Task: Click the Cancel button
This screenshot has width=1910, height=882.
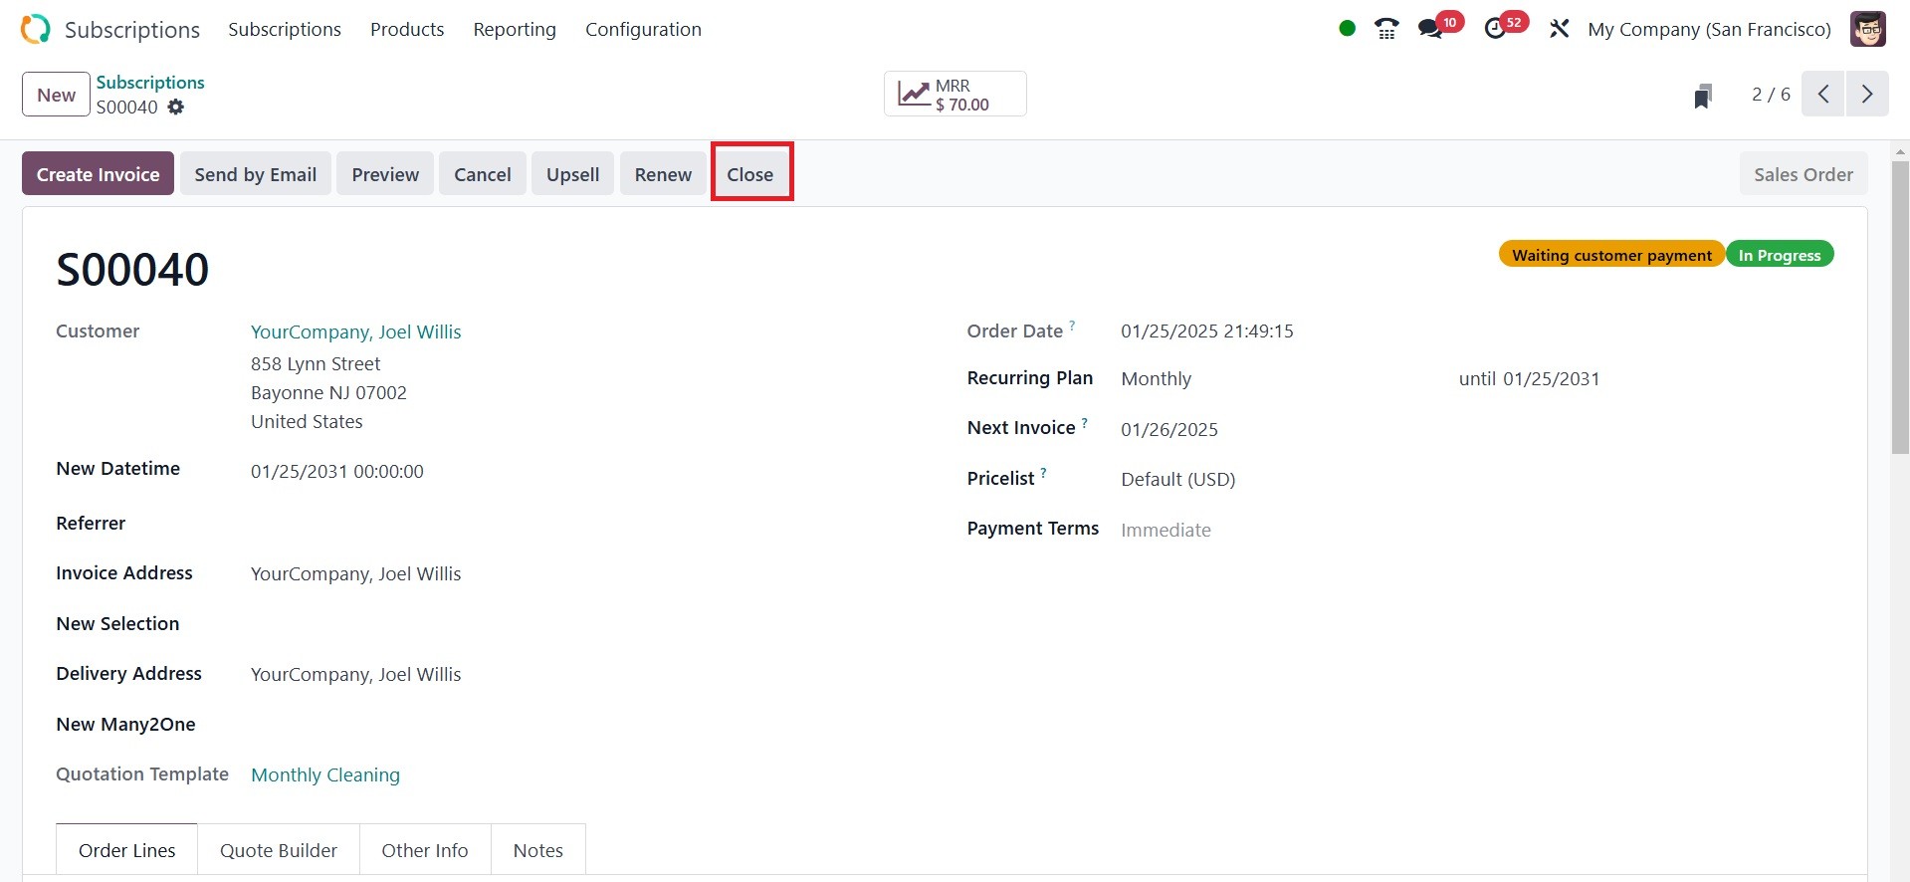Action: [483, 174]
